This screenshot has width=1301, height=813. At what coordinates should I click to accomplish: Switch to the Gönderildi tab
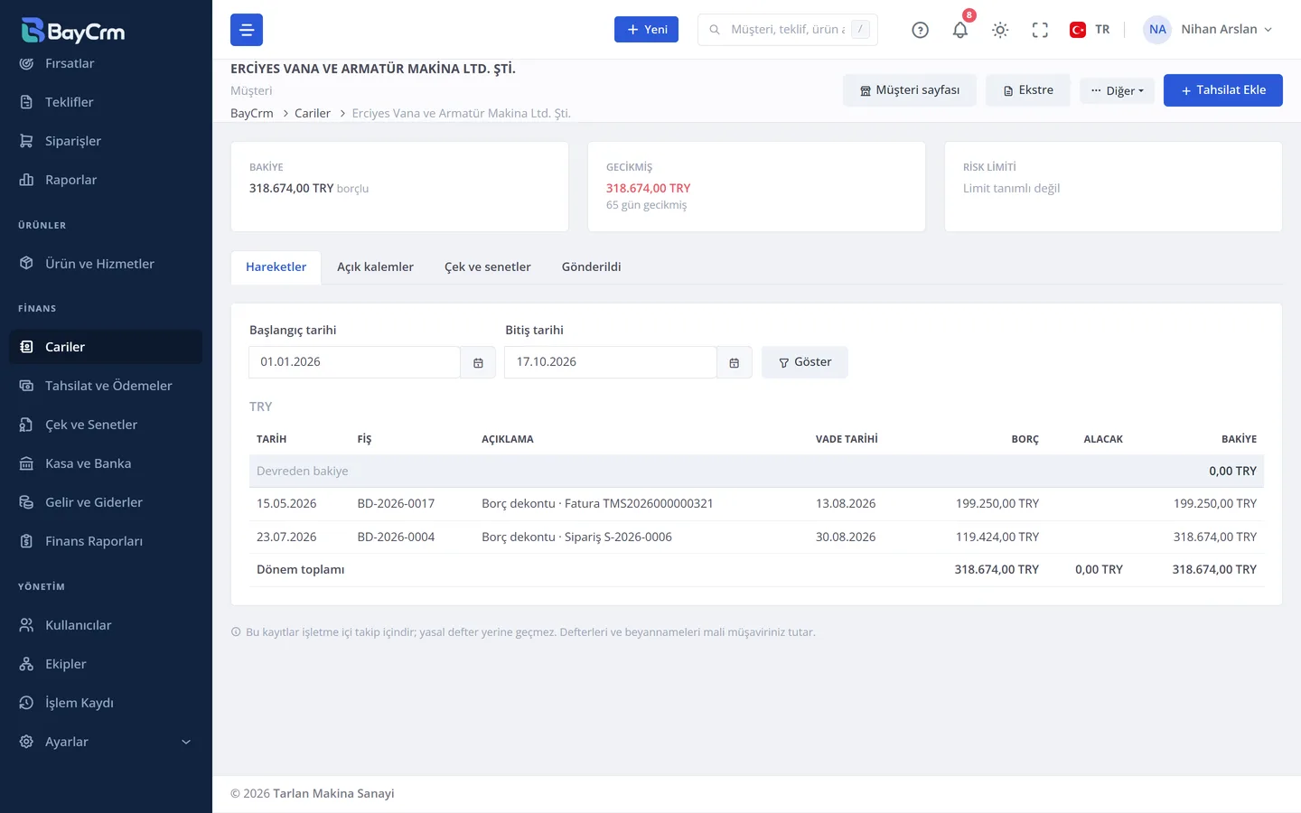pyautogui.click(x=591, y=267)
